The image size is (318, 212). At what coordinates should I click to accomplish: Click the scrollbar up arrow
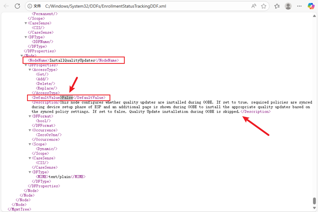point(314,16)
